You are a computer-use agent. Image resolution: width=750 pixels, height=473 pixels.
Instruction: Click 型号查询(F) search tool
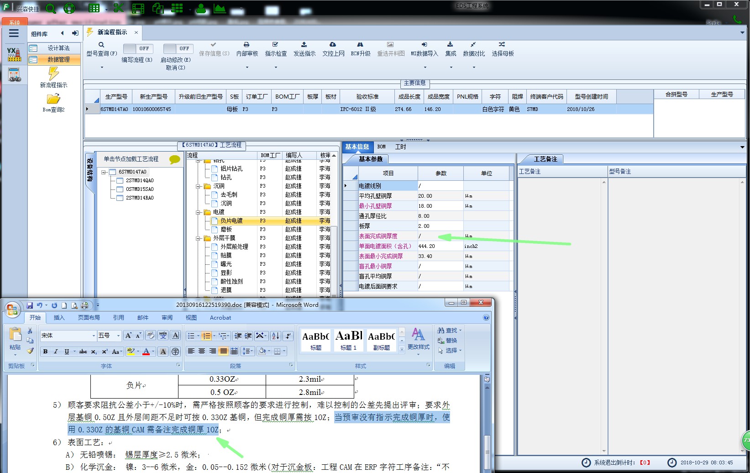(101, 49)
